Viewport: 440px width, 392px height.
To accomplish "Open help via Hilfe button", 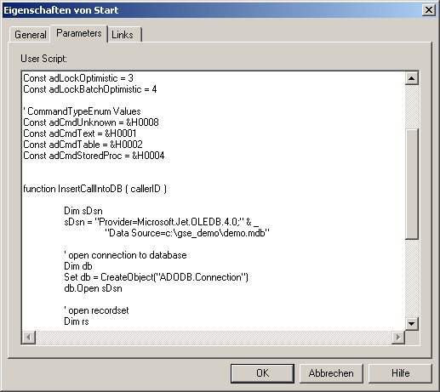I will [400, 373].
